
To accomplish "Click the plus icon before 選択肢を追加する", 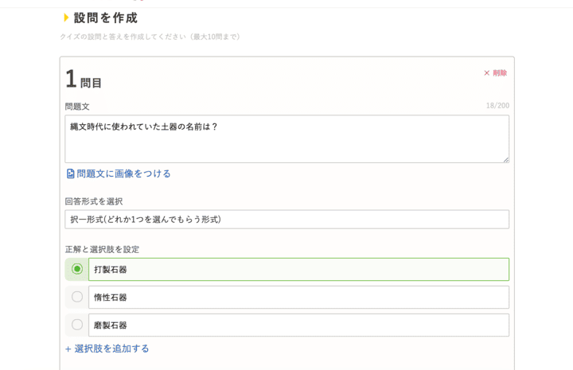I will (x=68, y=349).
